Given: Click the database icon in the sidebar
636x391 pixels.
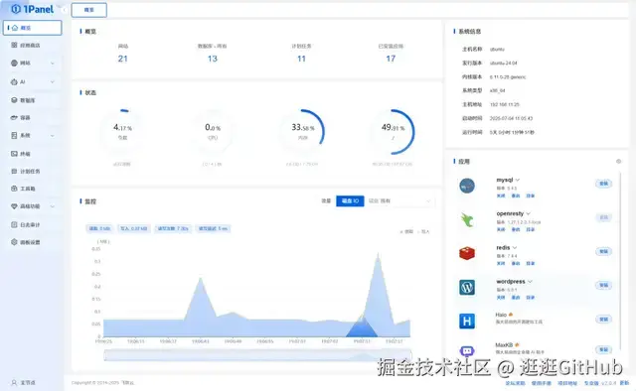Looking at the screenshot, I should (x=14, y=100).
